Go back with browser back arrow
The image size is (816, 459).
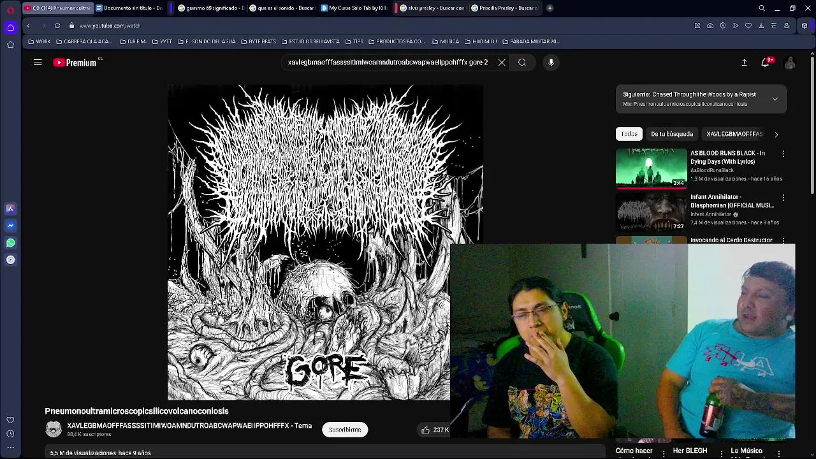coord(28,25)
